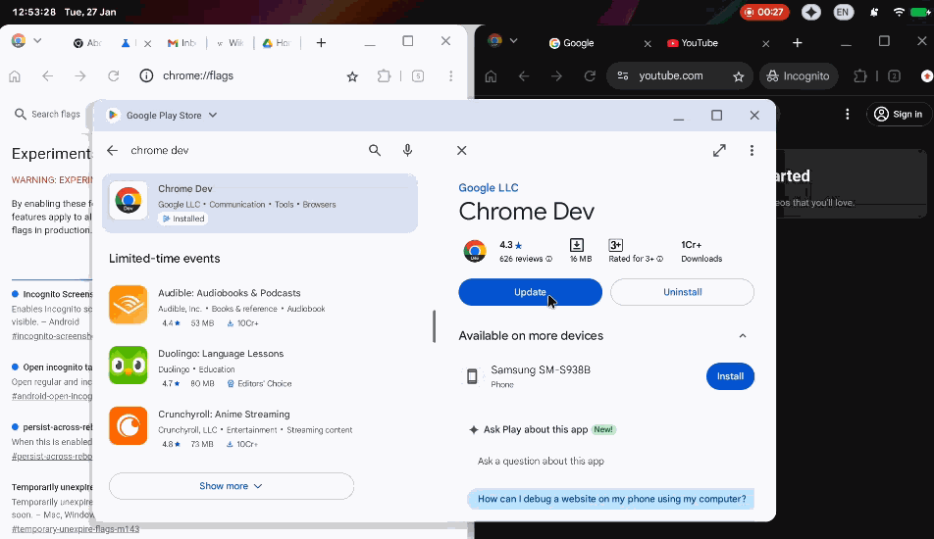
Task: Open the EN keyboard language indicator
Action: [842, 12]
